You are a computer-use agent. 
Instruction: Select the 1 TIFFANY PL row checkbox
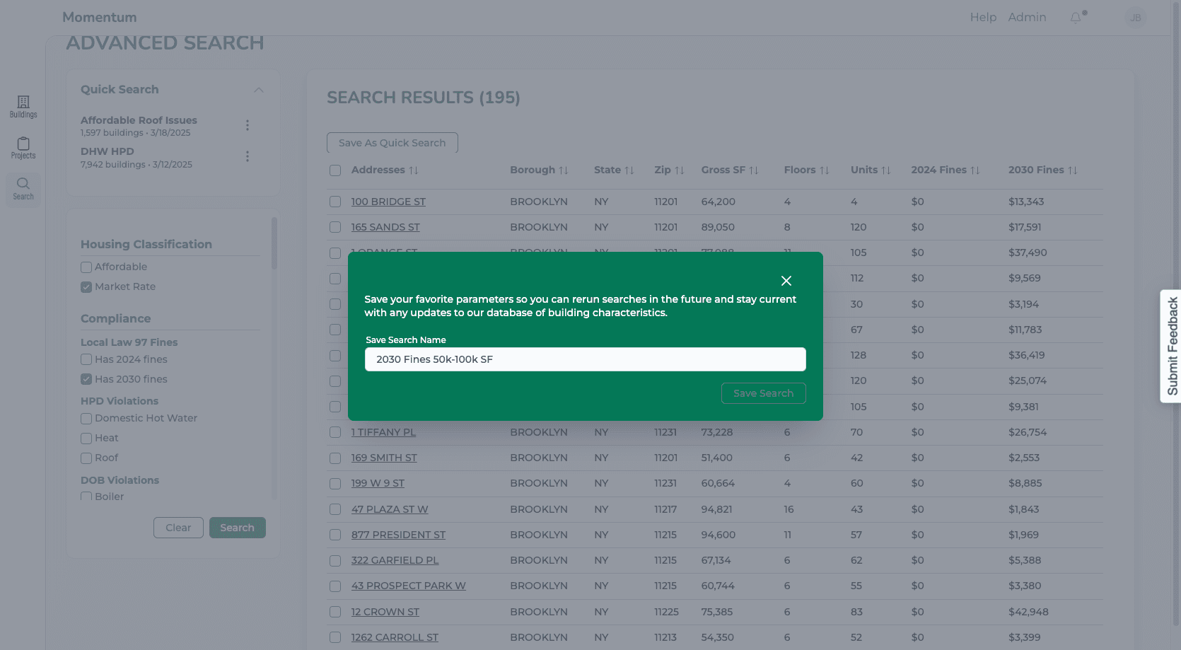tap(335, 432)
